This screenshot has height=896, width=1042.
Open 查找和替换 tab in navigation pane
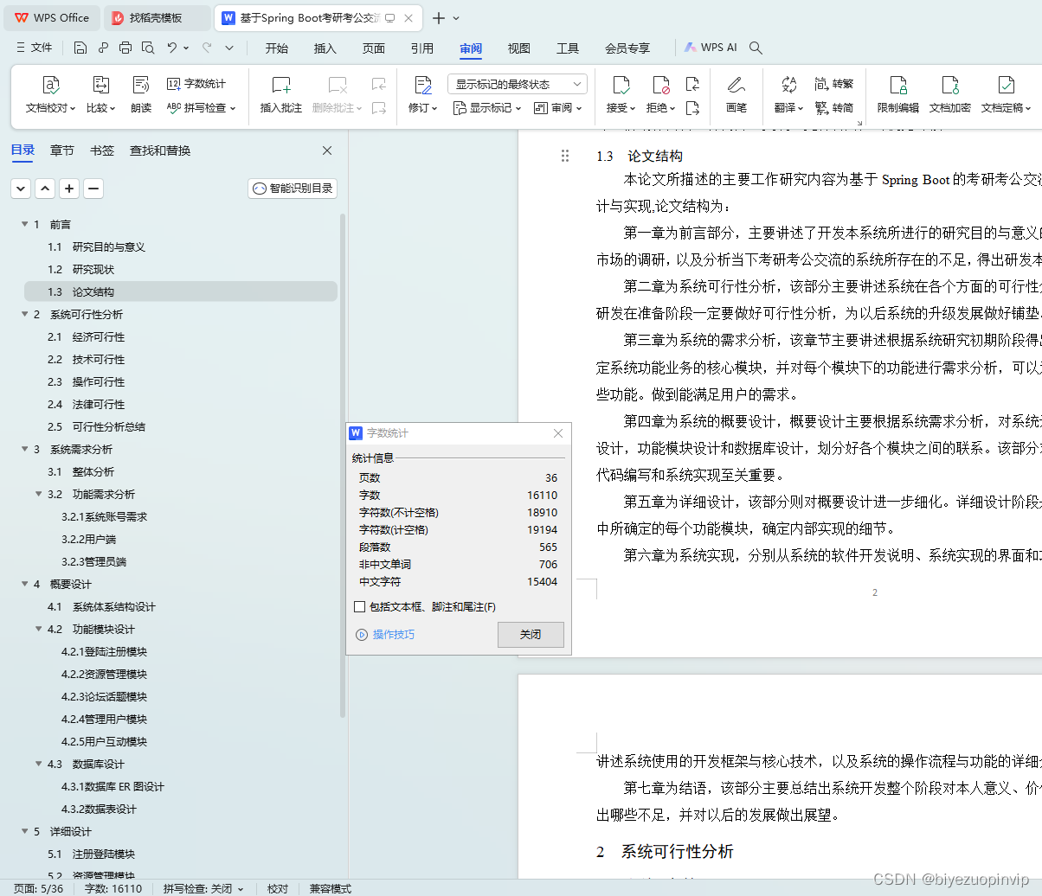click(x=160, y=150)
